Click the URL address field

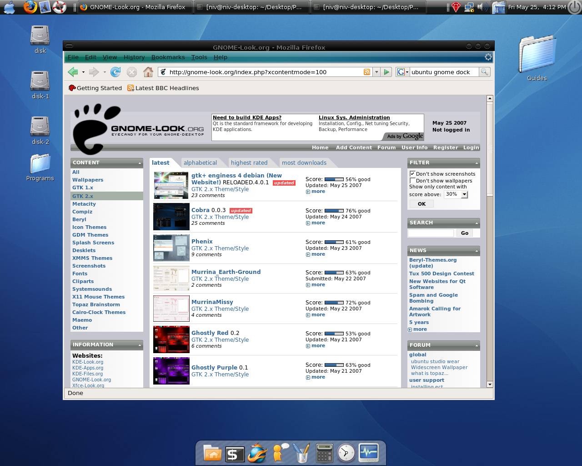coord(265,72)
